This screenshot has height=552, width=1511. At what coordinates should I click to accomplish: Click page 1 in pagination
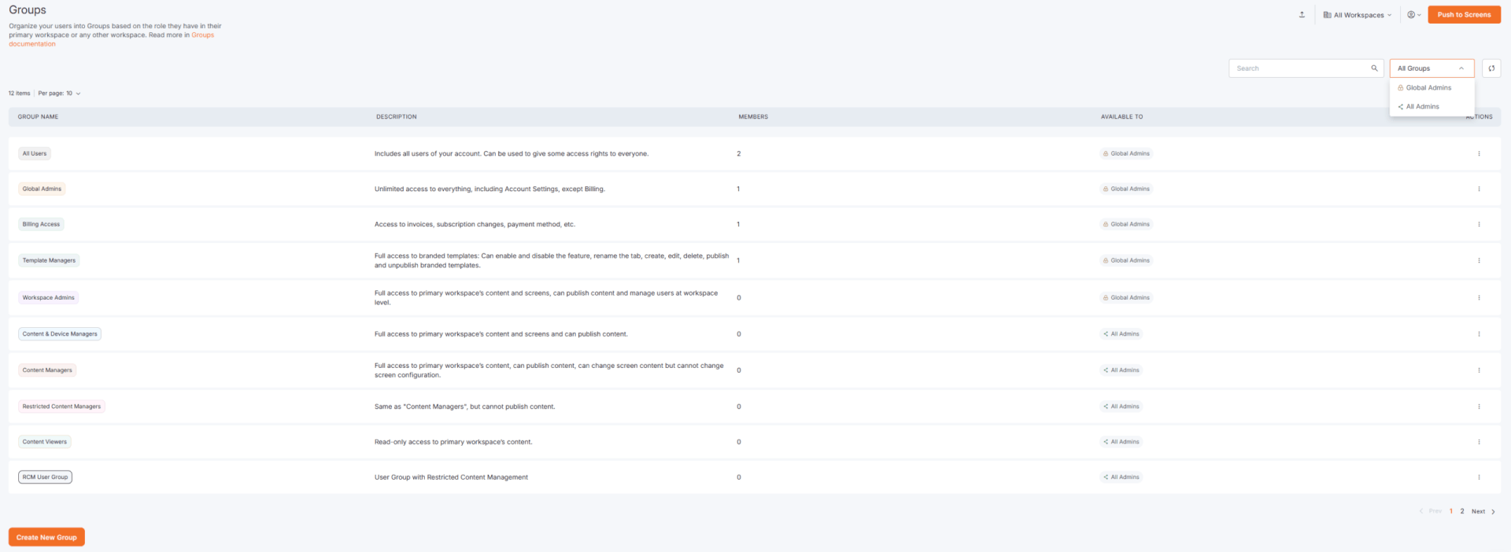tap(1451, 511)
